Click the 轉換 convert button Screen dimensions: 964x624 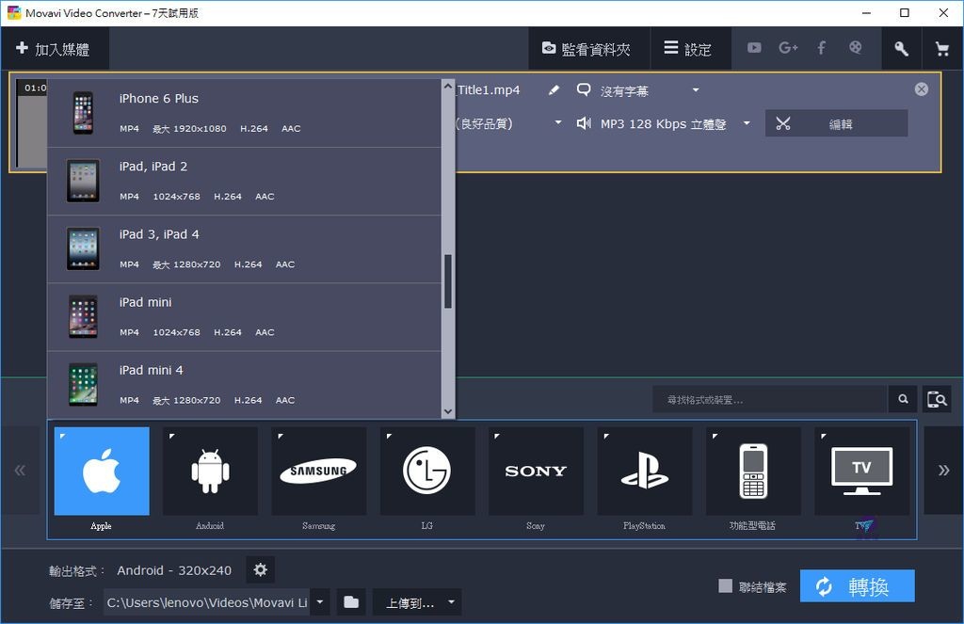[x=857, y=586]
